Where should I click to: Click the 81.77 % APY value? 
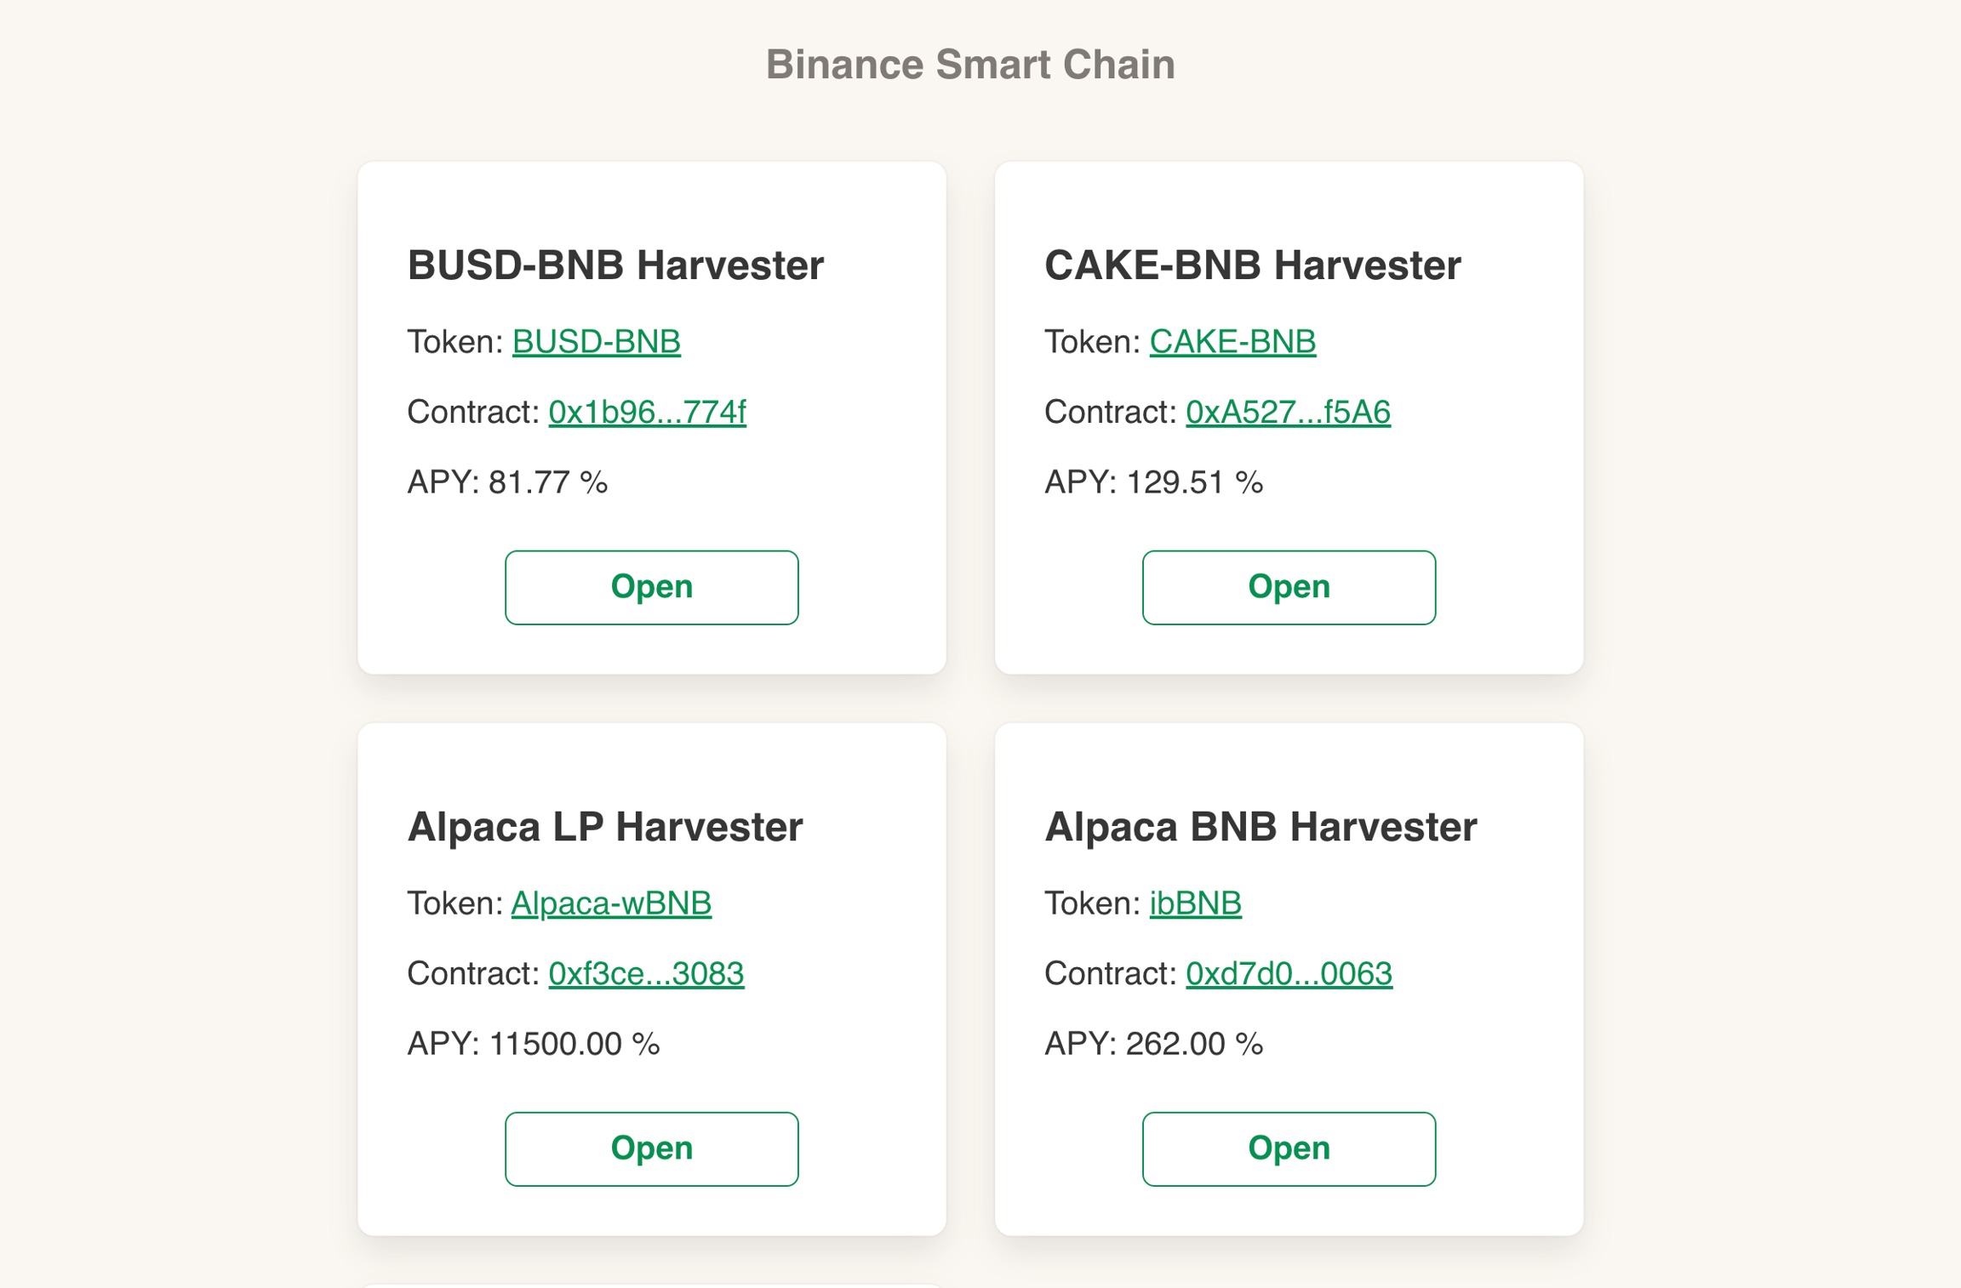point(547,482)
